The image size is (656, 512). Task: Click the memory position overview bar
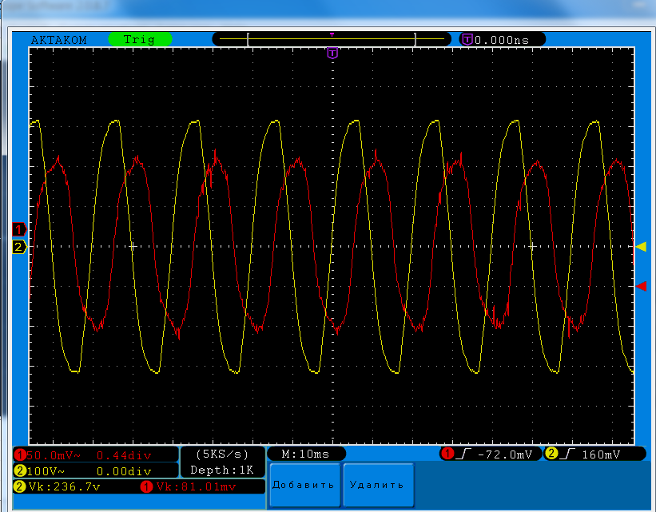(332, 39)
